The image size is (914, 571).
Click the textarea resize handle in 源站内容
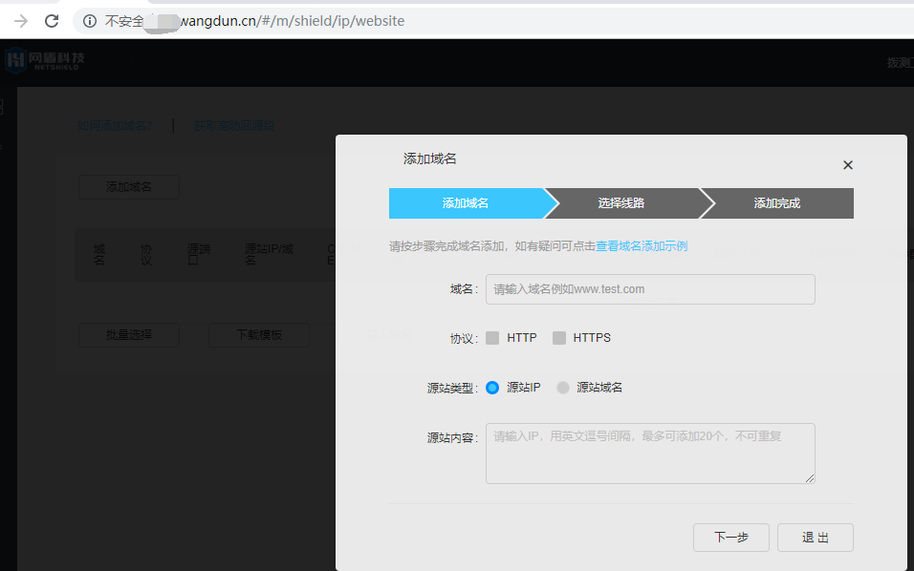coord(810,478)
